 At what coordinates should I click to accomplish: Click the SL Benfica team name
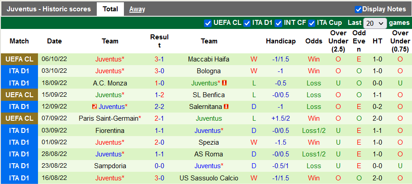(x=209, y=95)
